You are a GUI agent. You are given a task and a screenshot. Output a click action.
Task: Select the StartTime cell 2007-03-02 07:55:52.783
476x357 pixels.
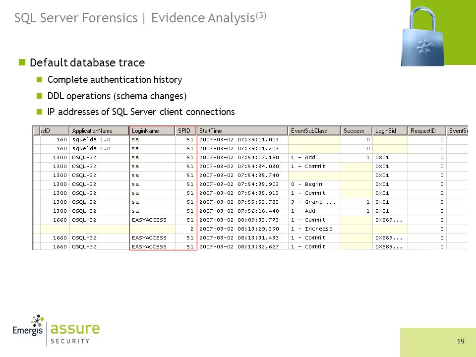tap(242, 202)
